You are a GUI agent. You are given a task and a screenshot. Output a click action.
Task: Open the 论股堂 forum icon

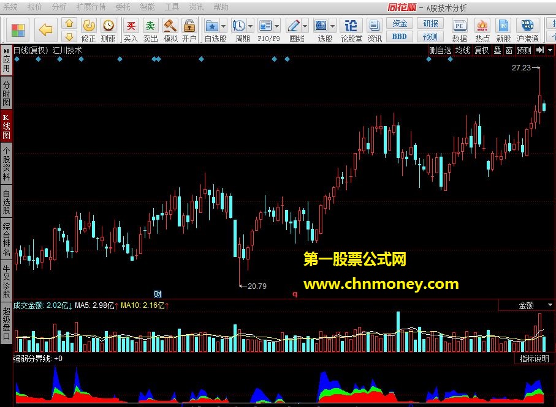(351, 31)
